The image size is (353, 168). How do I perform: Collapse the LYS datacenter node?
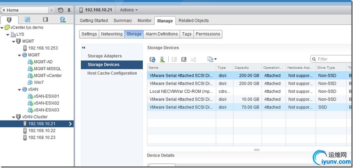(x=8, y=35)
